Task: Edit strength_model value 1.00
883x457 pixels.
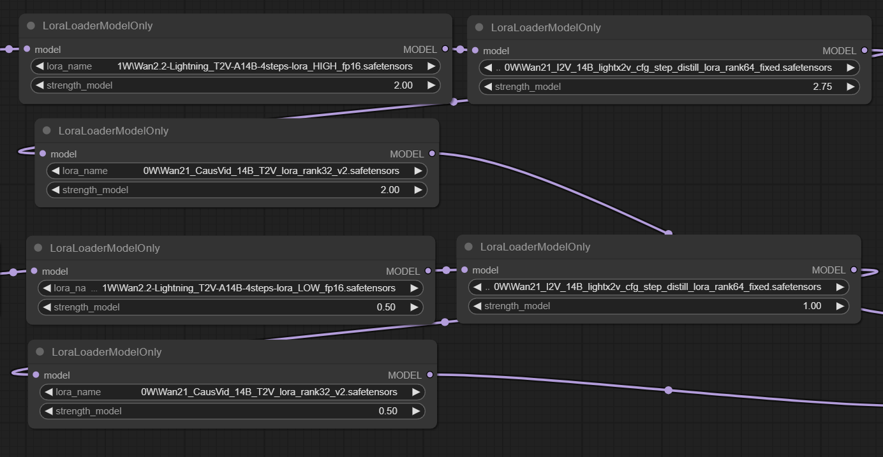Action: (x=658, y=306)
